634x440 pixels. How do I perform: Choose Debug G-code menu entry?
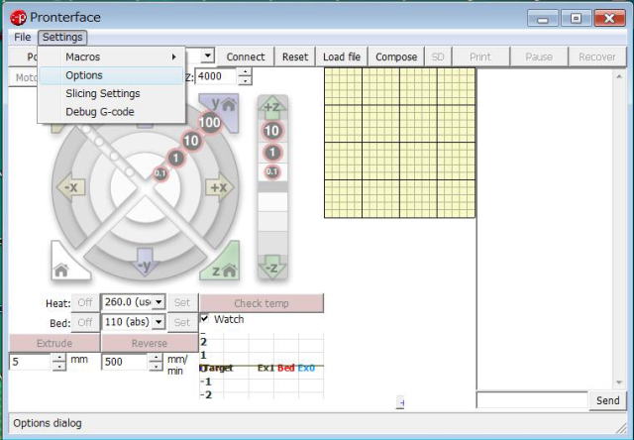tap(112, 112)
